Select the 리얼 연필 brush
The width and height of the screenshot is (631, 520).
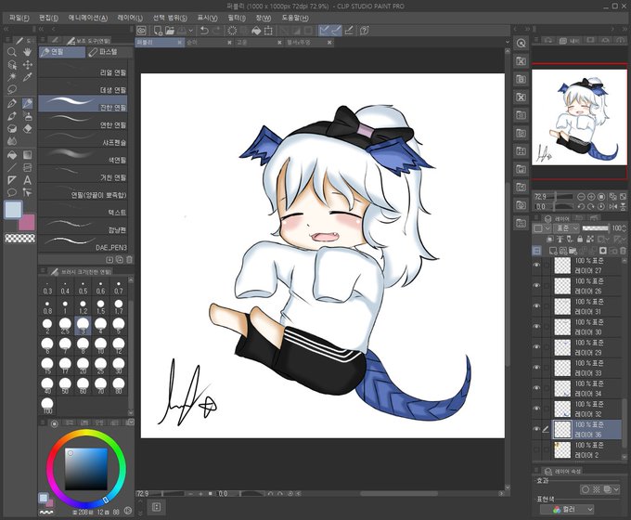[83, 70]
